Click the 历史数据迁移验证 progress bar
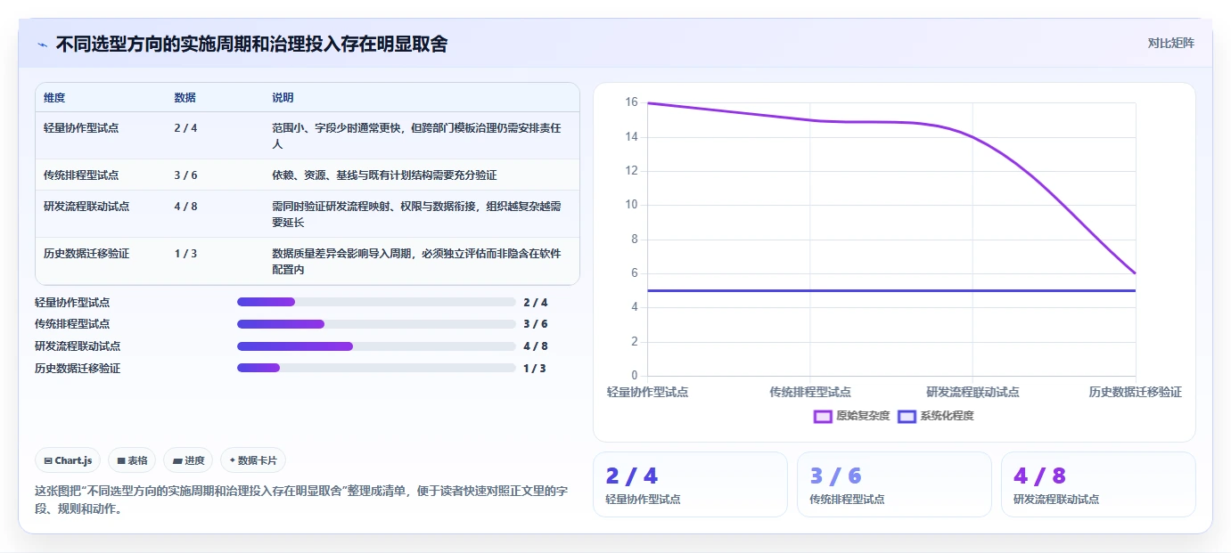The width and height of the screenshot is (1231, 553). [376, 368]
